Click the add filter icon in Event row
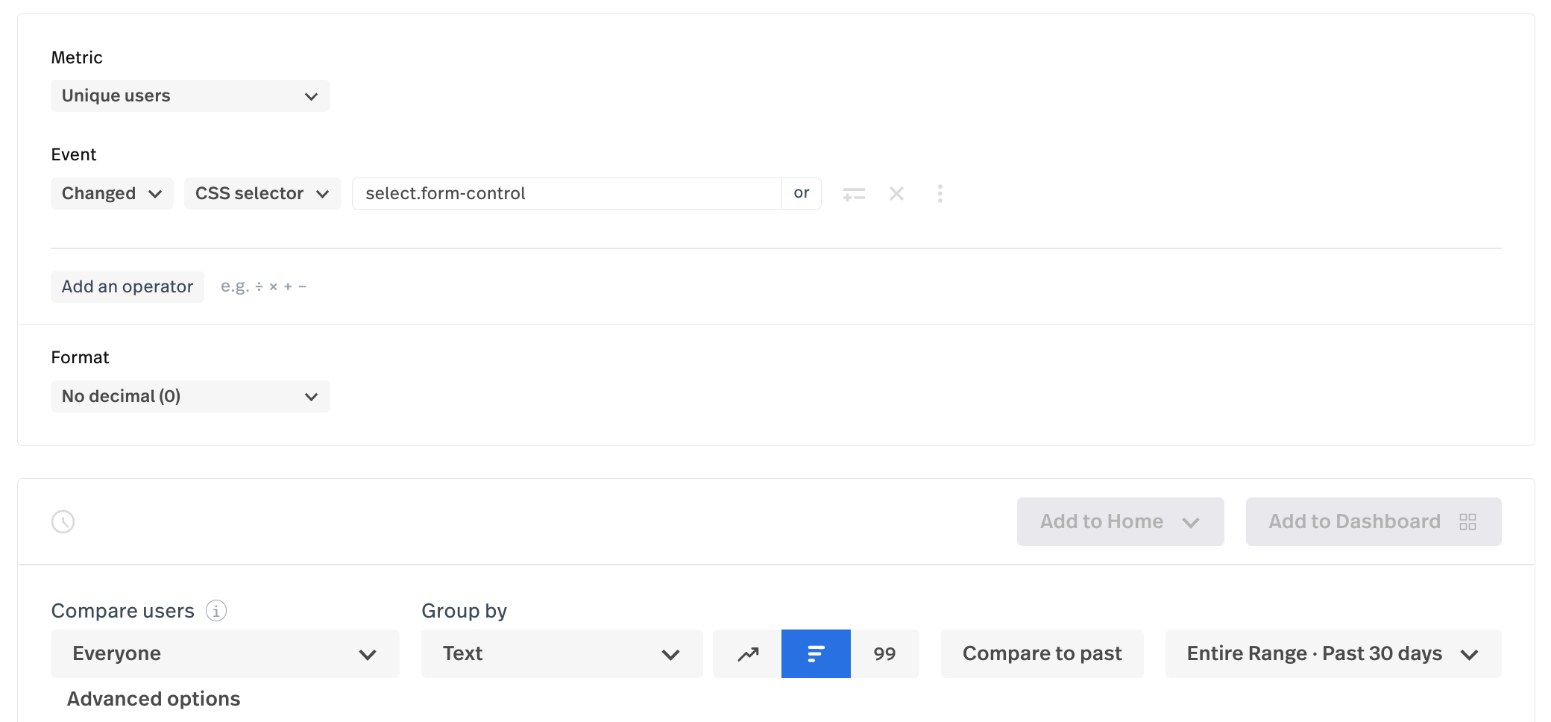 [x=854, y=194]
